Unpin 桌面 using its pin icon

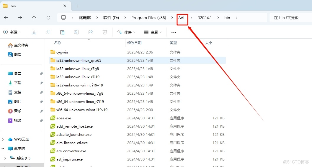pos(41,74)
